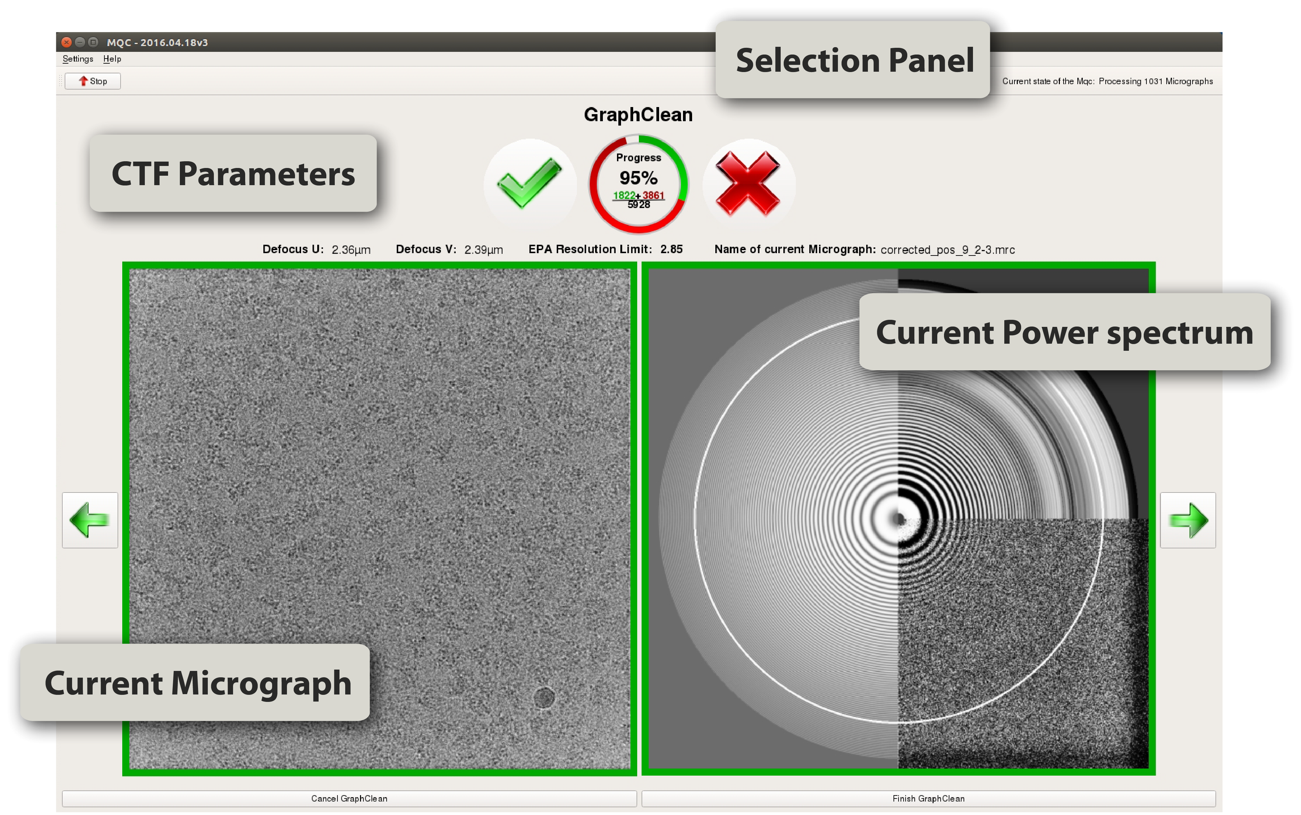Click Cancel GraphClean button
The width and height of the screenshot is (1301, 815).
[x=349, y=798]
